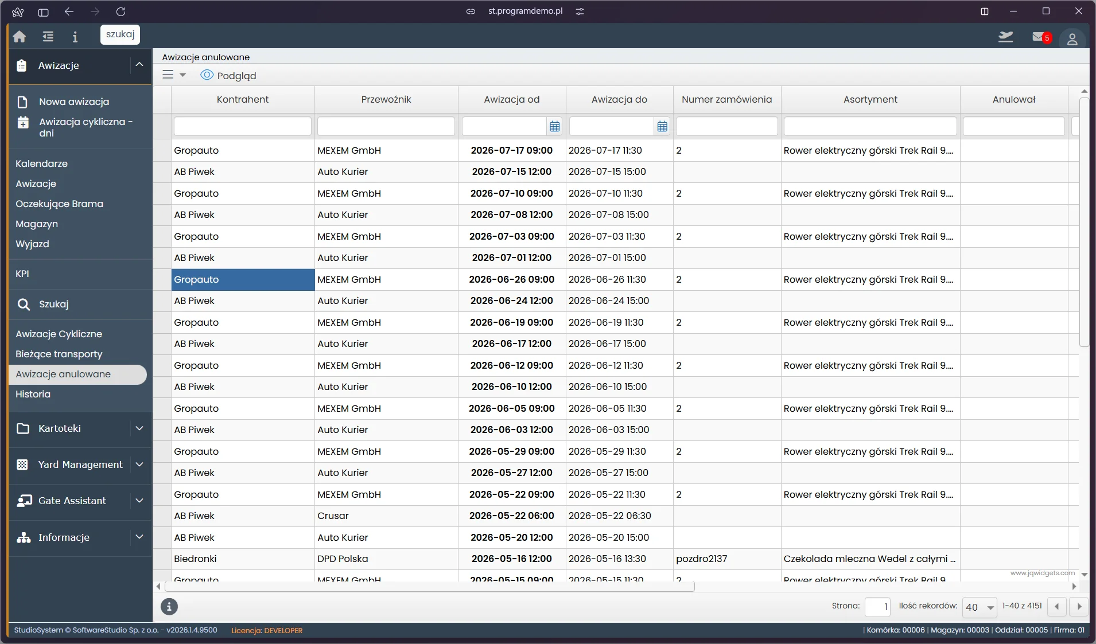Click the Kartoteki folder icon
The image size is (1096, 644).
[x=23, y=428]
